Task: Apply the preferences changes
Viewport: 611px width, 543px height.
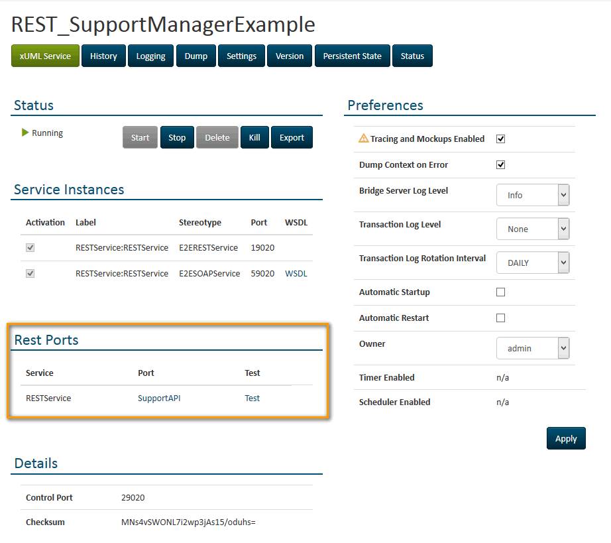Action: [x=566, y=438]
